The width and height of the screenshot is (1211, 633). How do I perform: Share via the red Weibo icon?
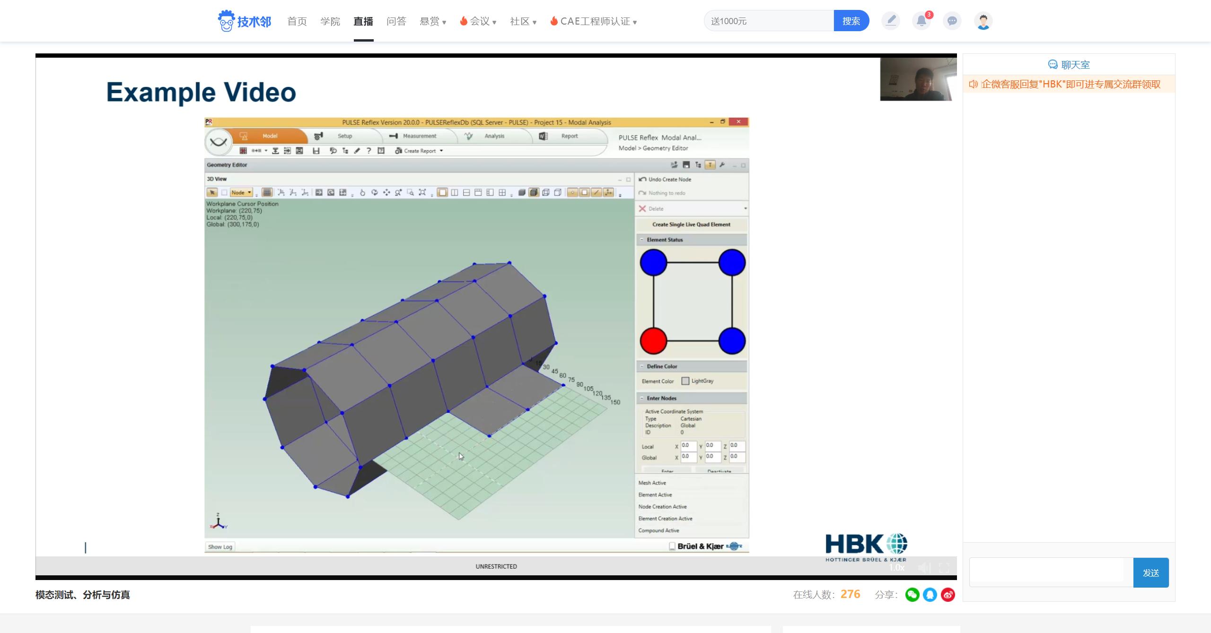point(948,595)
